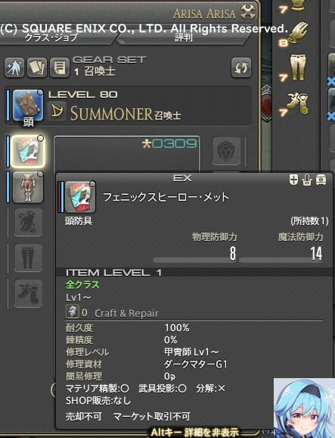The image size is (335, 438).
Task: Click the gold trousers icon in sidebar
Action: (x=298, y=67)
